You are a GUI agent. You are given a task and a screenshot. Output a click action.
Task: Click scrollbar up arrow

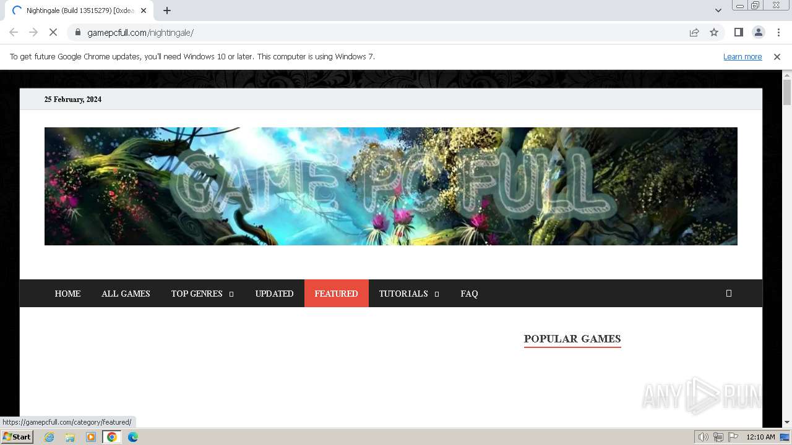(x=787, y=75)
